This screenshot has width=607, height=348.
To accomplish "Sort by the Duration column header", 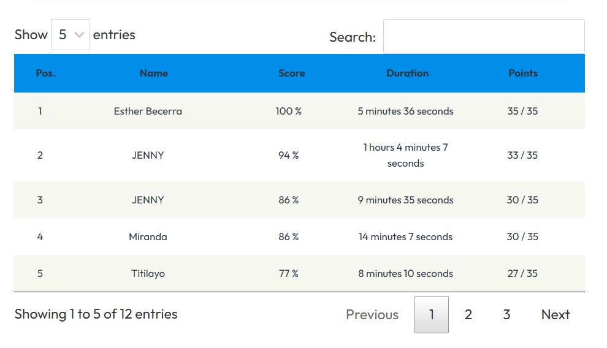I will click(407, 73).
